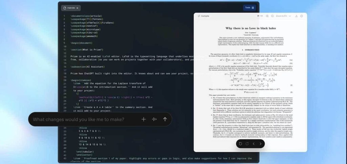Click the PDF title 'Why there is no Love in black holes'

(250, 28)
